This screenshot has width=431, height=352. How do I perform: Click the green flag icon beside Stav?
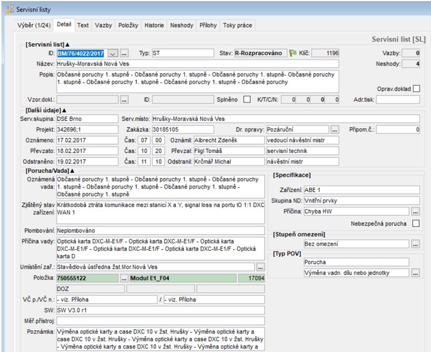click(x=293, y=53)
